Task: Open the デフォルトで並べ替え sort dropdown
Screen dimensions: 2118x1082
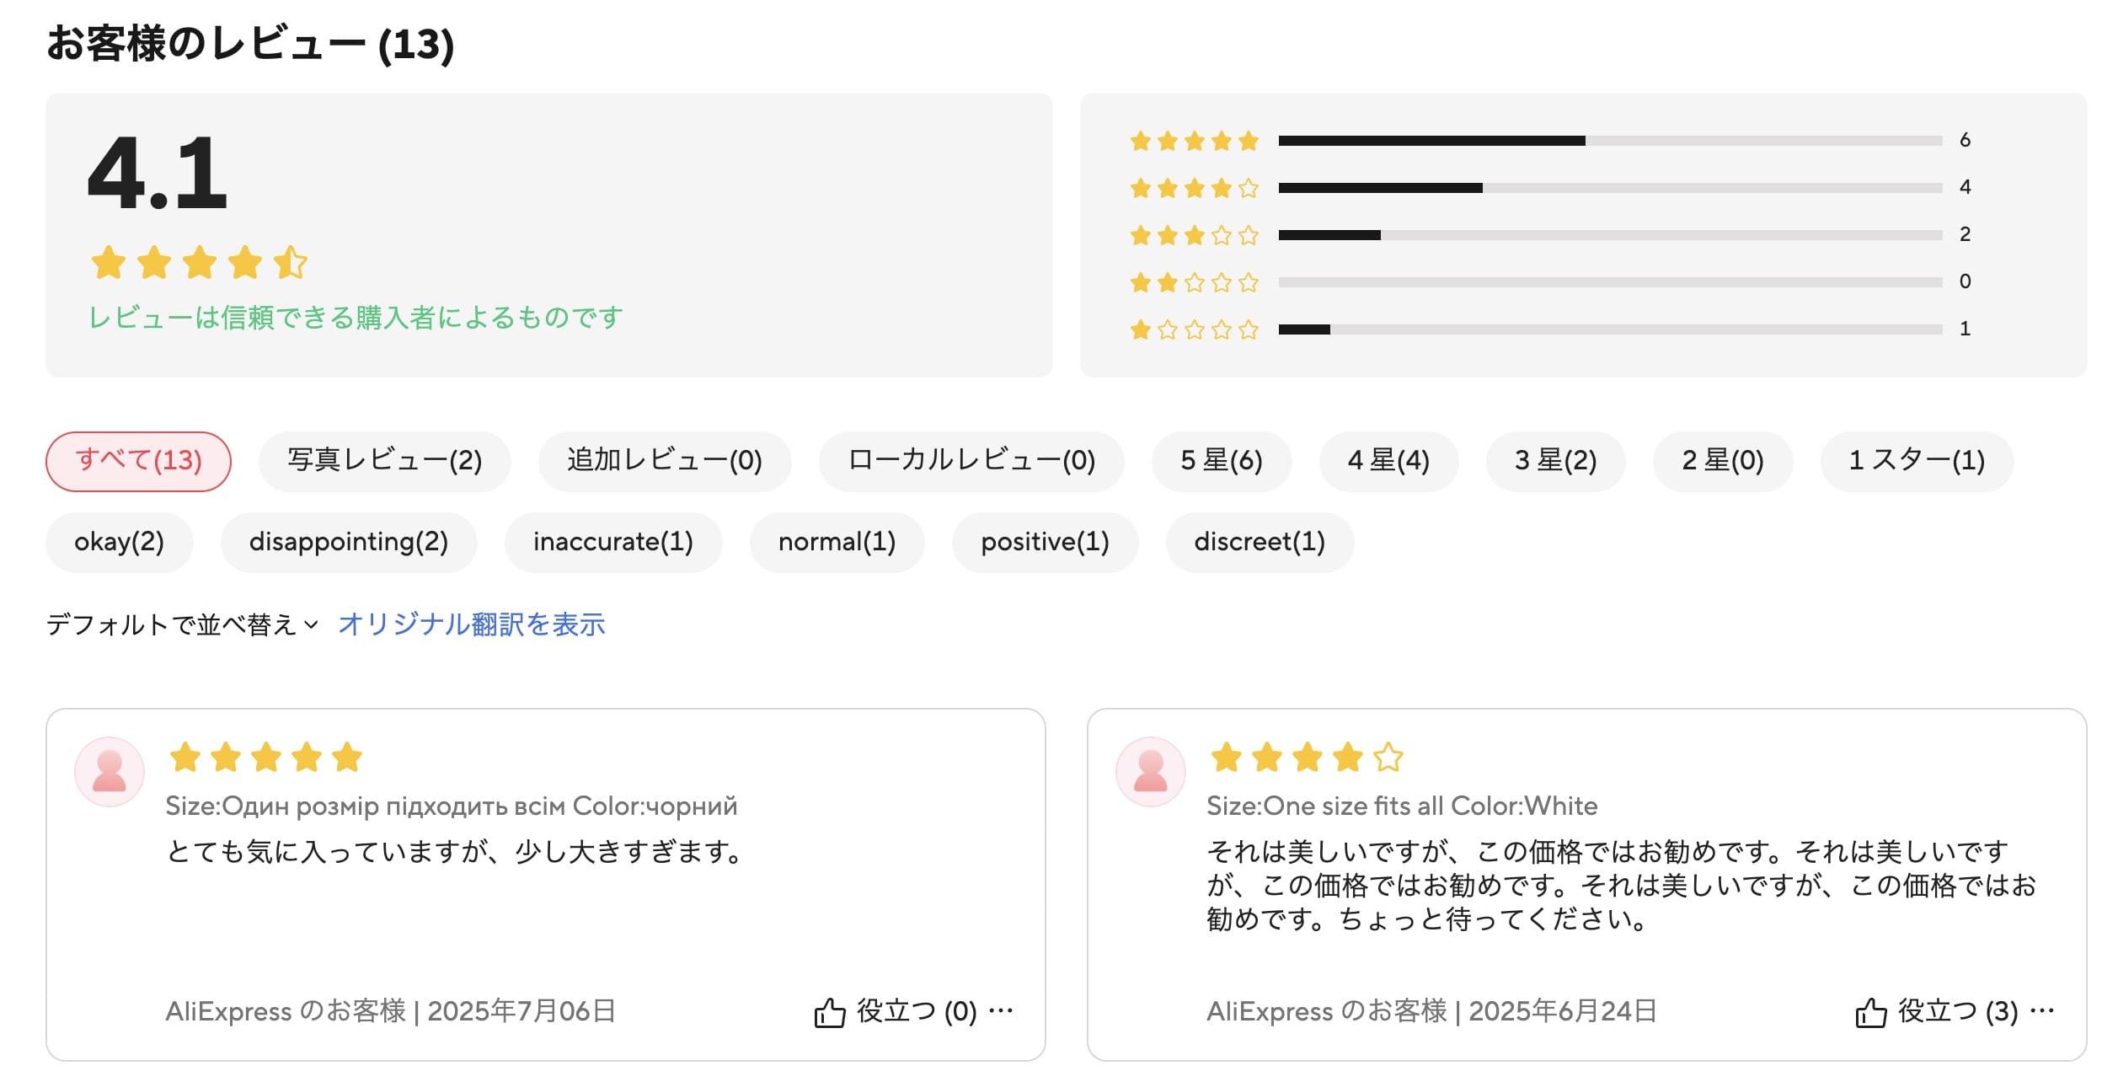Action: [171, 624]
